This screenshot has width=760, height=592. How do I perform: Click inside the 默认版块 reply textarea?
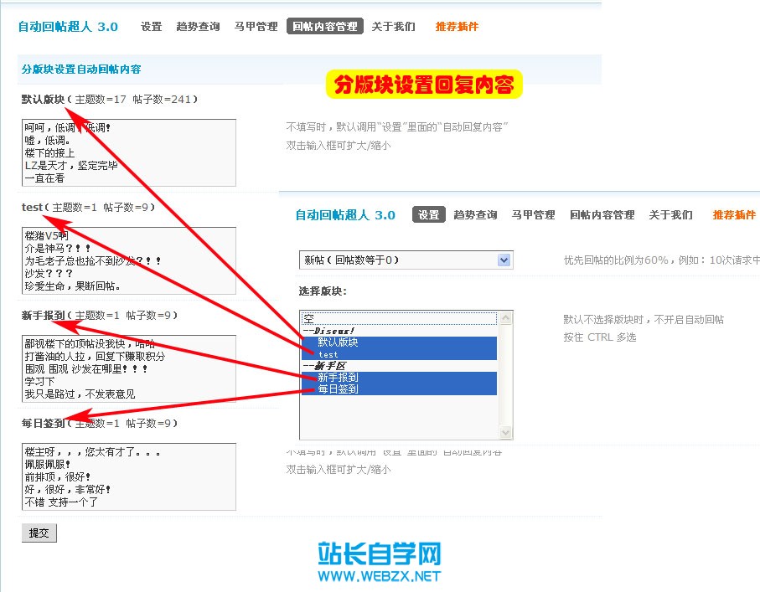[x=128, y=151]
